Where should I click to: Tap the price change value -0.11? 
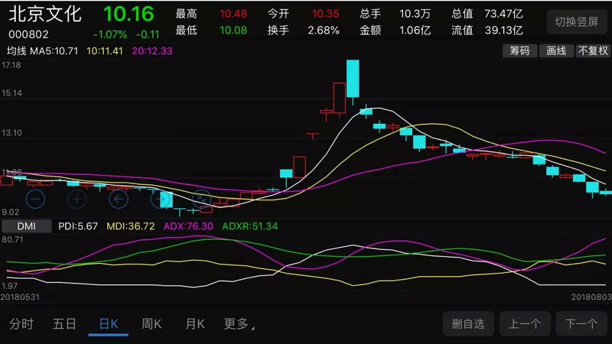pyautogui.click(x=147, y=35)
